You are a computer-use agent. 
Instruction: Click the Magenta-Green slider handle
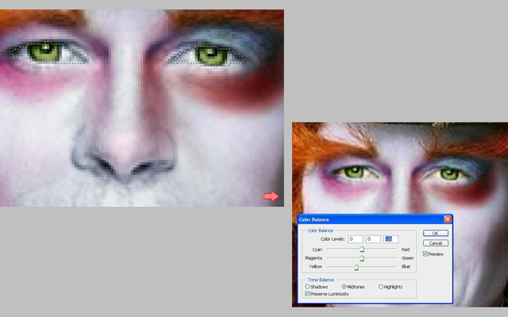(362, 258)
